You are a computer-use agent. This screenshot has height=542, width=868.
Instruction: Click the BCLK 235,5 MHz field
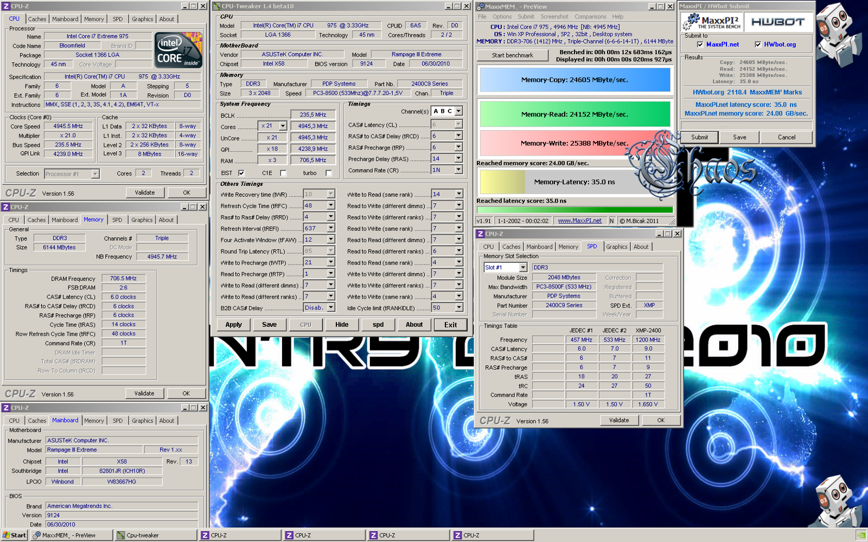(313, 115)
